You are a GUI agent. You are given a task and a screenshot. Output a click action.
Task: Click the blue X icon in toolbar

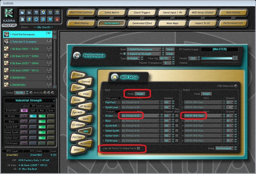(x=50, y=19)
